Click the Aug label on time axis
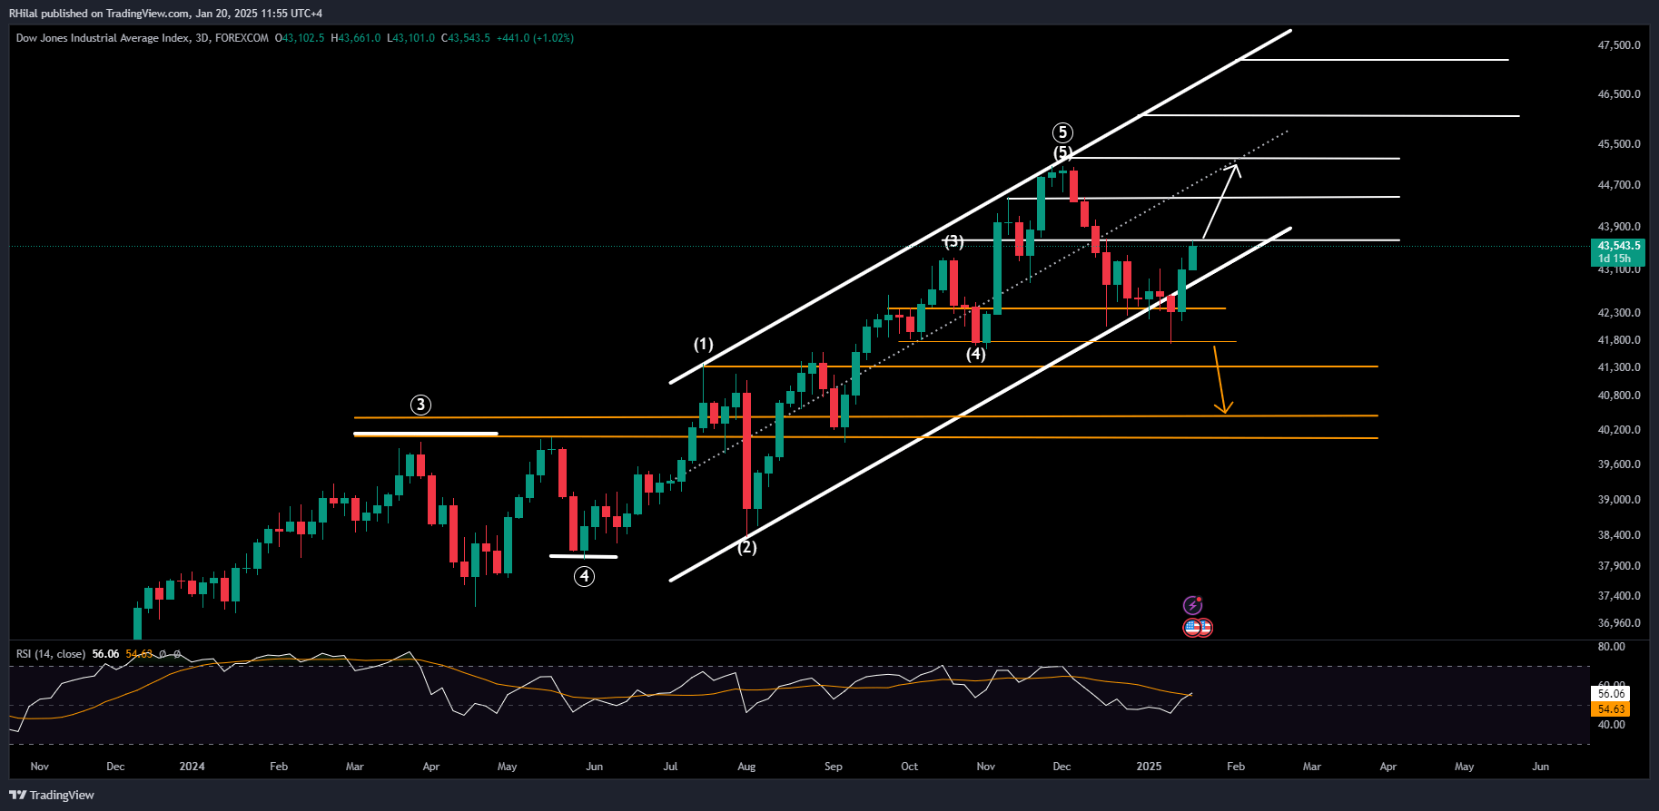Viewport: 1659px width, 811px height. pyautogui.click(x=746, y=767)
